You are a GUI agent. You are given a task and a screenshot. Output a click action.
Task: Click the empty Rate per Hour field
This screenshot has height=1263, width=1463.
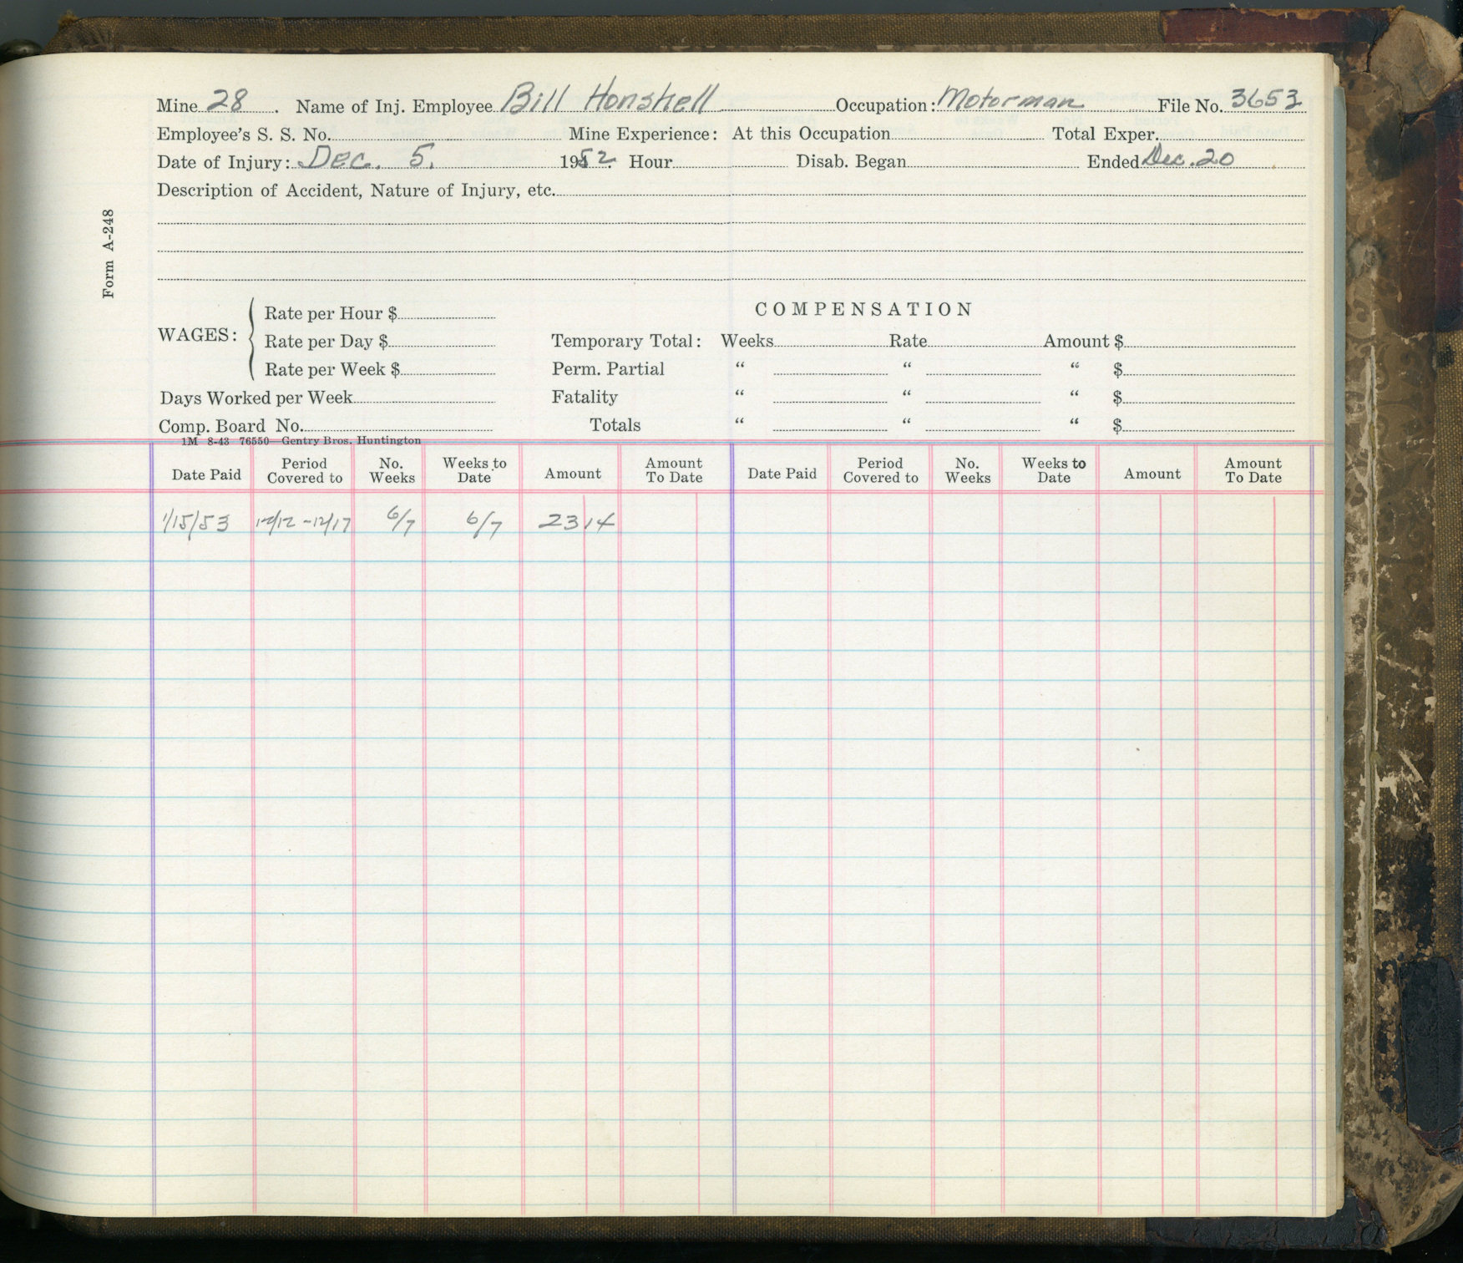tap(447, 313)
